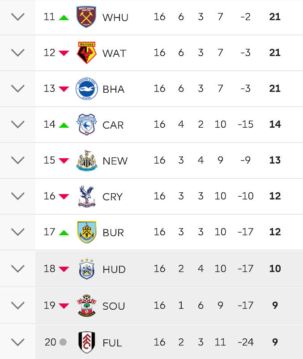This screenshot has height=359, width=303.
Task: Expand the West Ham row chevron
Action: 18,17
